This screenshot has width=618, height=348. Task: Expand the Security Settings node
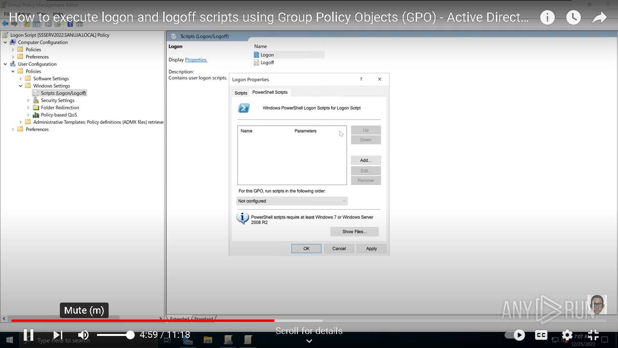coord(28,100)
